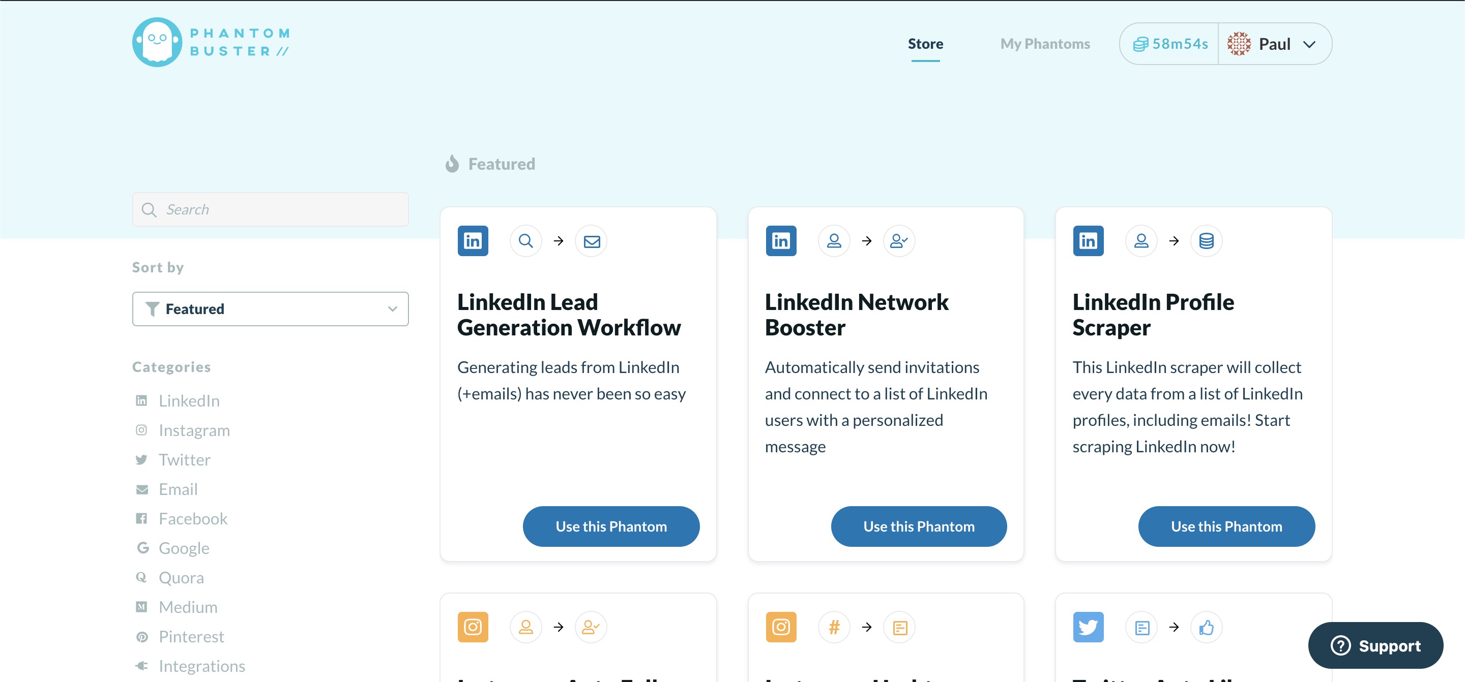1465x682 pixels.
Task: Select the Email category
Action: point(178,489)
